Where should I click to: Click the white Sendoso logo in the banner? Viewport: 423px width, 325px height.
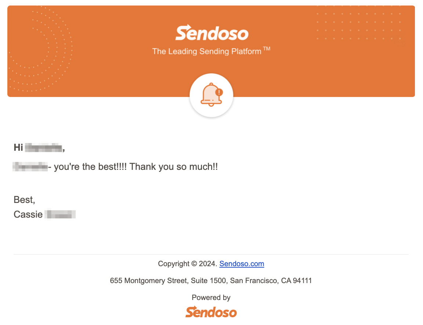pos(212,33)
